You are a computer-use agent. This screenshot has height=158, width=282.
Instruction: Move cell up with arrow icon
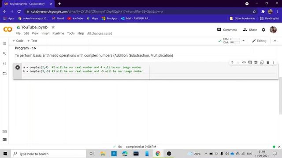tap(232, 62)
